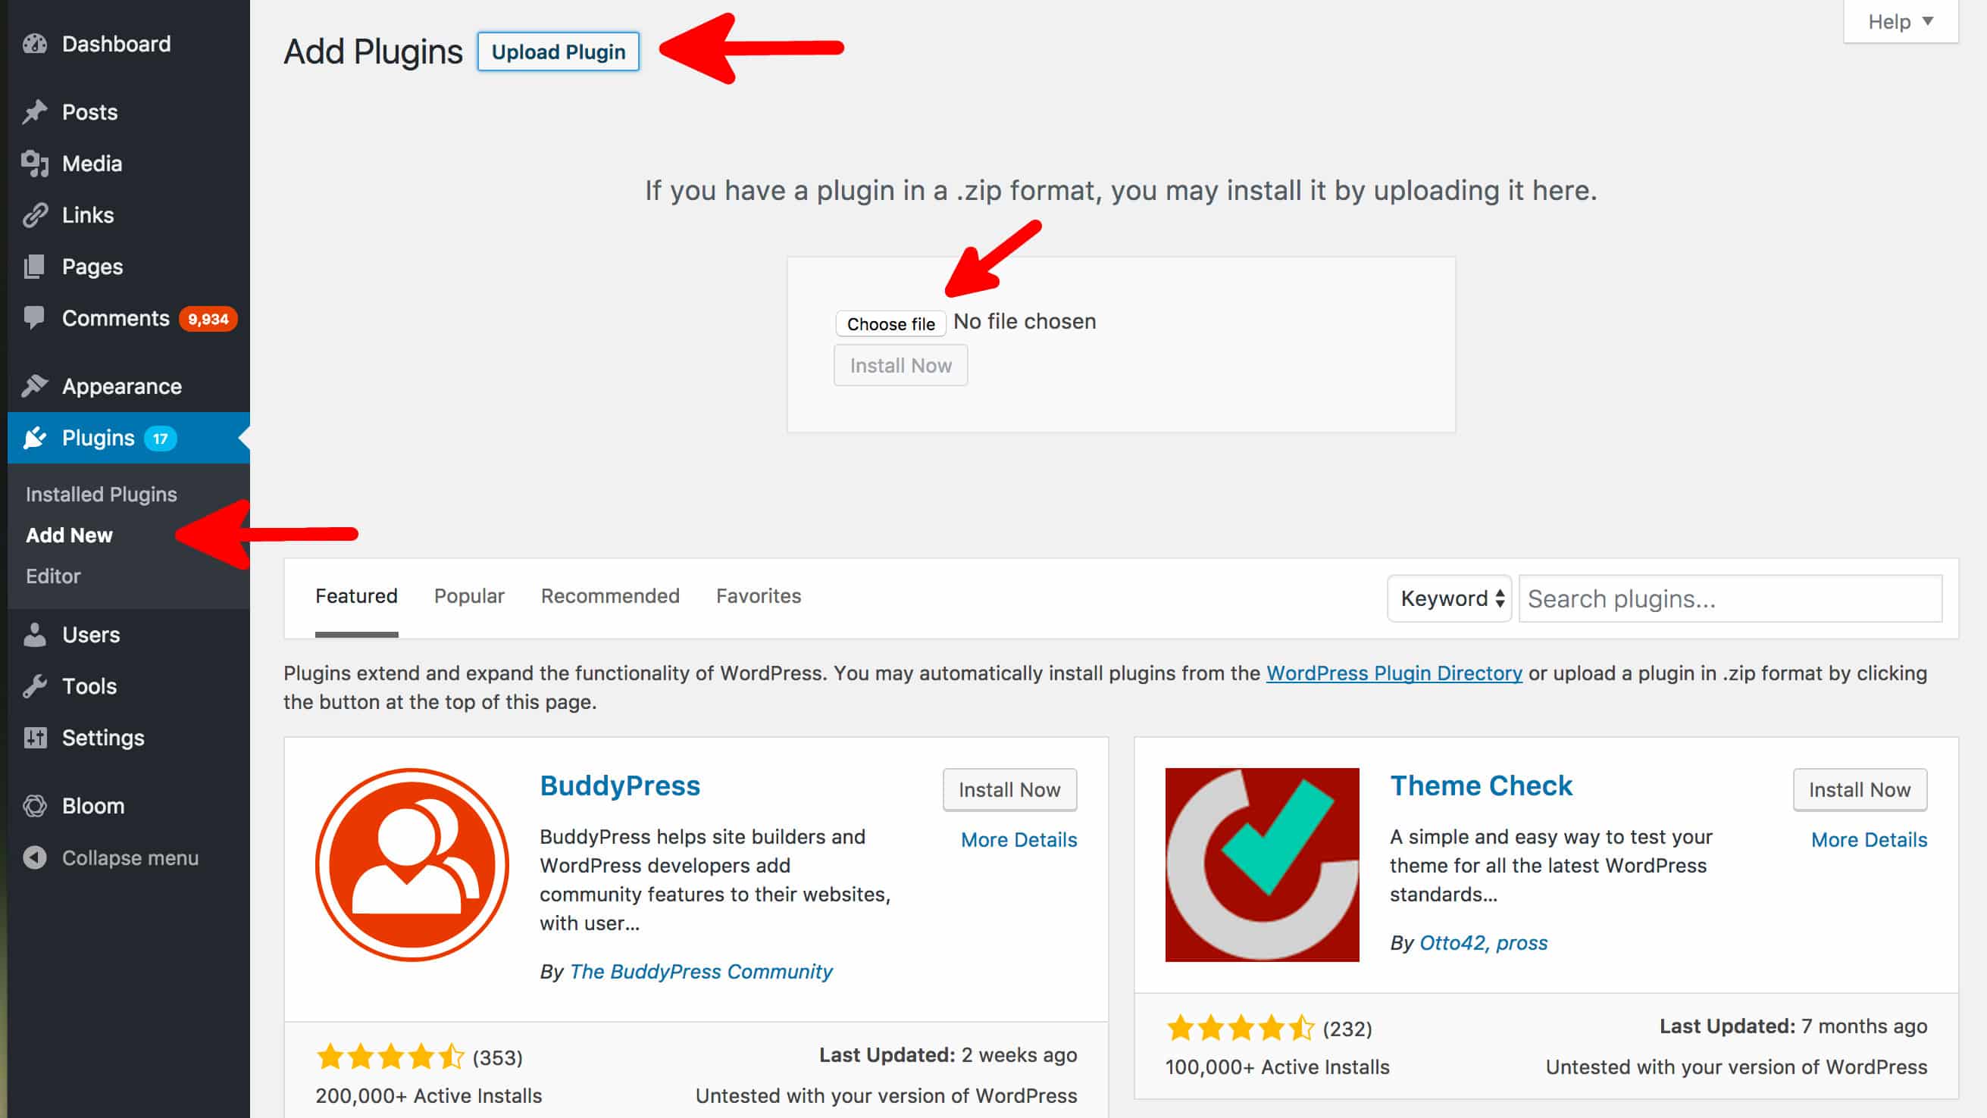Click the Tools wrench icon
1987x1118 pixels.
tap(35, 686)
